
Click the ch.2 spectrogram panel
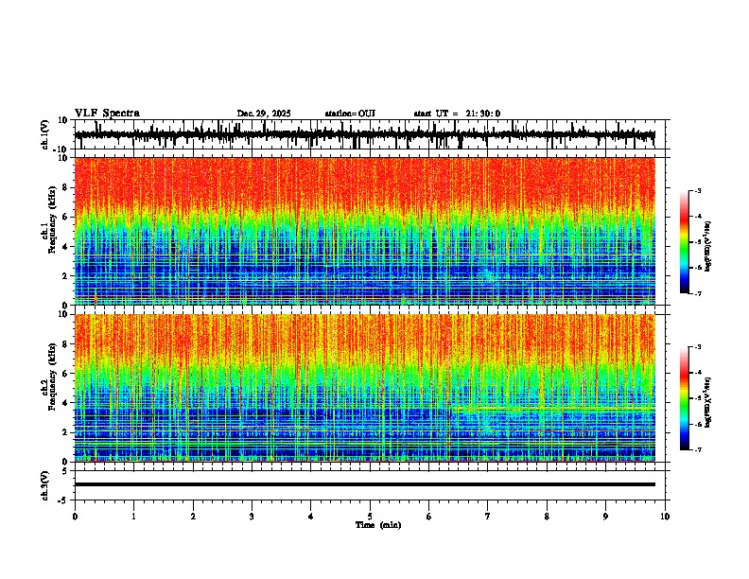(365, 388)
